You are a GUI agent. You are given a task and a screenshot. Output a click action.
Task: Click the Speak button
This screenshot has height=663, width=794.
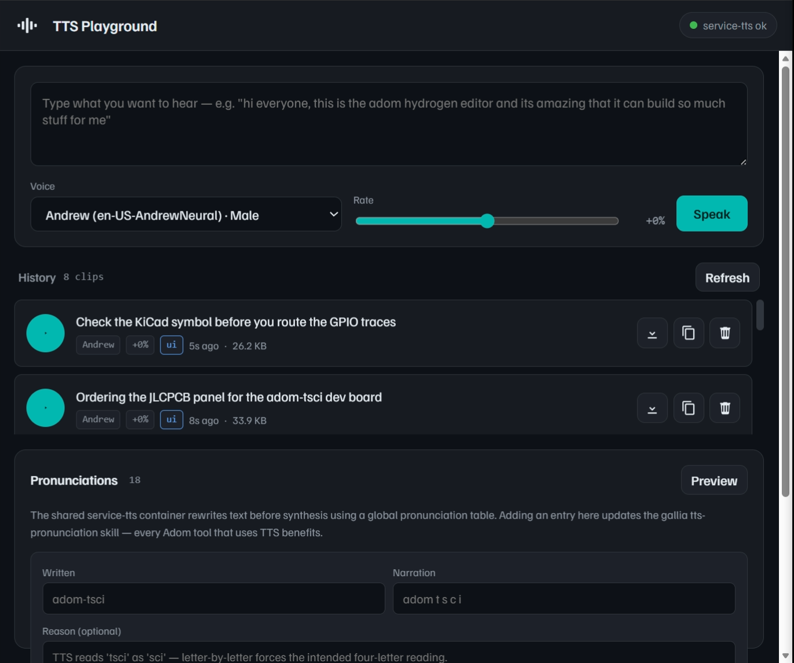(x=712, y=214)
